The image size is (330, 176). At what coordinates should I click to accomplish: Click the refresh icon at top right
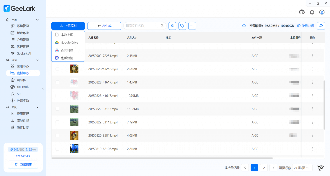(x=321, y=26)
